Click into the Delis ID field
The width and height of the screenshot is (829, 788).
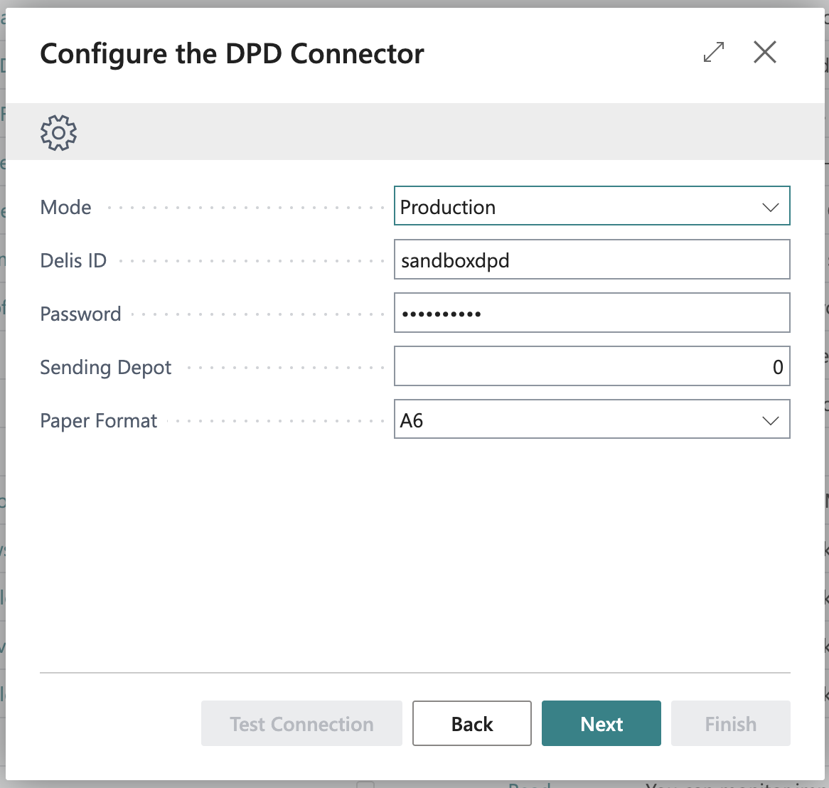(x=592, y=260)
